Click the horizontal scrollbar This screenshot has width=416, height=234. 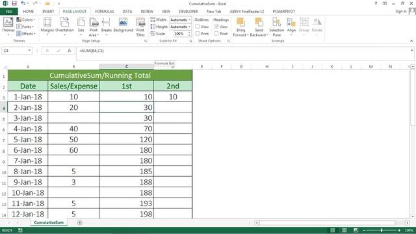[327, 223]
